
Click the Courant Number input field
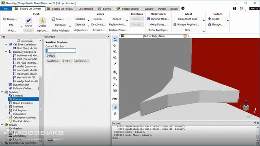click(x=61, y=50)
